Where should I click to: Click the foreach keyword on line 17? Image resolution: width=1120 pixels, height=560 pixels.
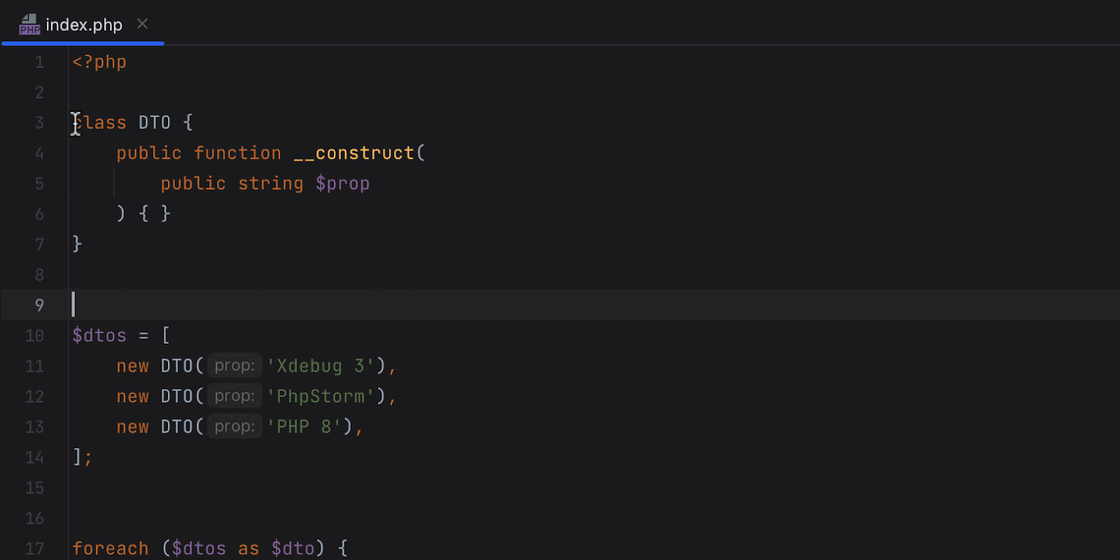point(111,549)
